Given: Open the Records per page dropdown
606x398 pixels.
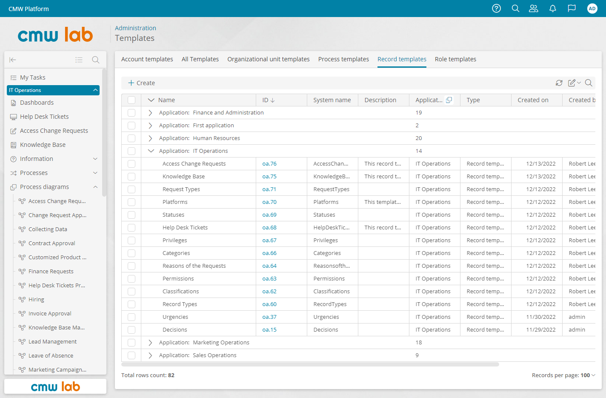Looking at the screenshot, I should 563,375.
